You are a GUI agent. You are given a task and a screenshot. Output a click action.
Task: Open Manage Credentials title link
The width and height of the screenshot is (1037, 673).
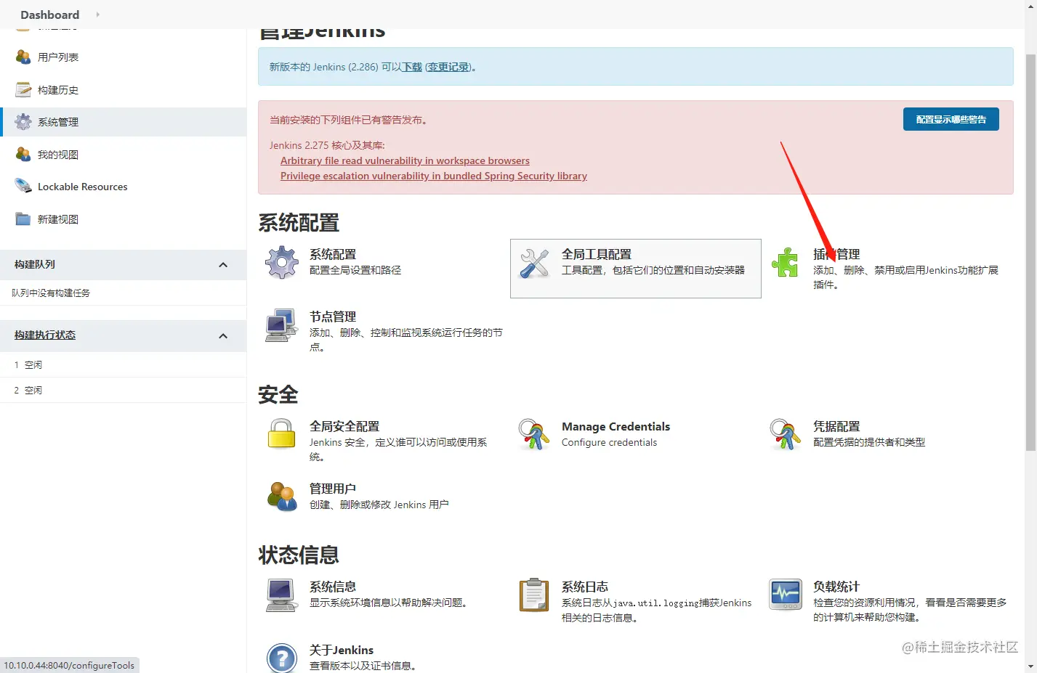[x=616, y=426]
